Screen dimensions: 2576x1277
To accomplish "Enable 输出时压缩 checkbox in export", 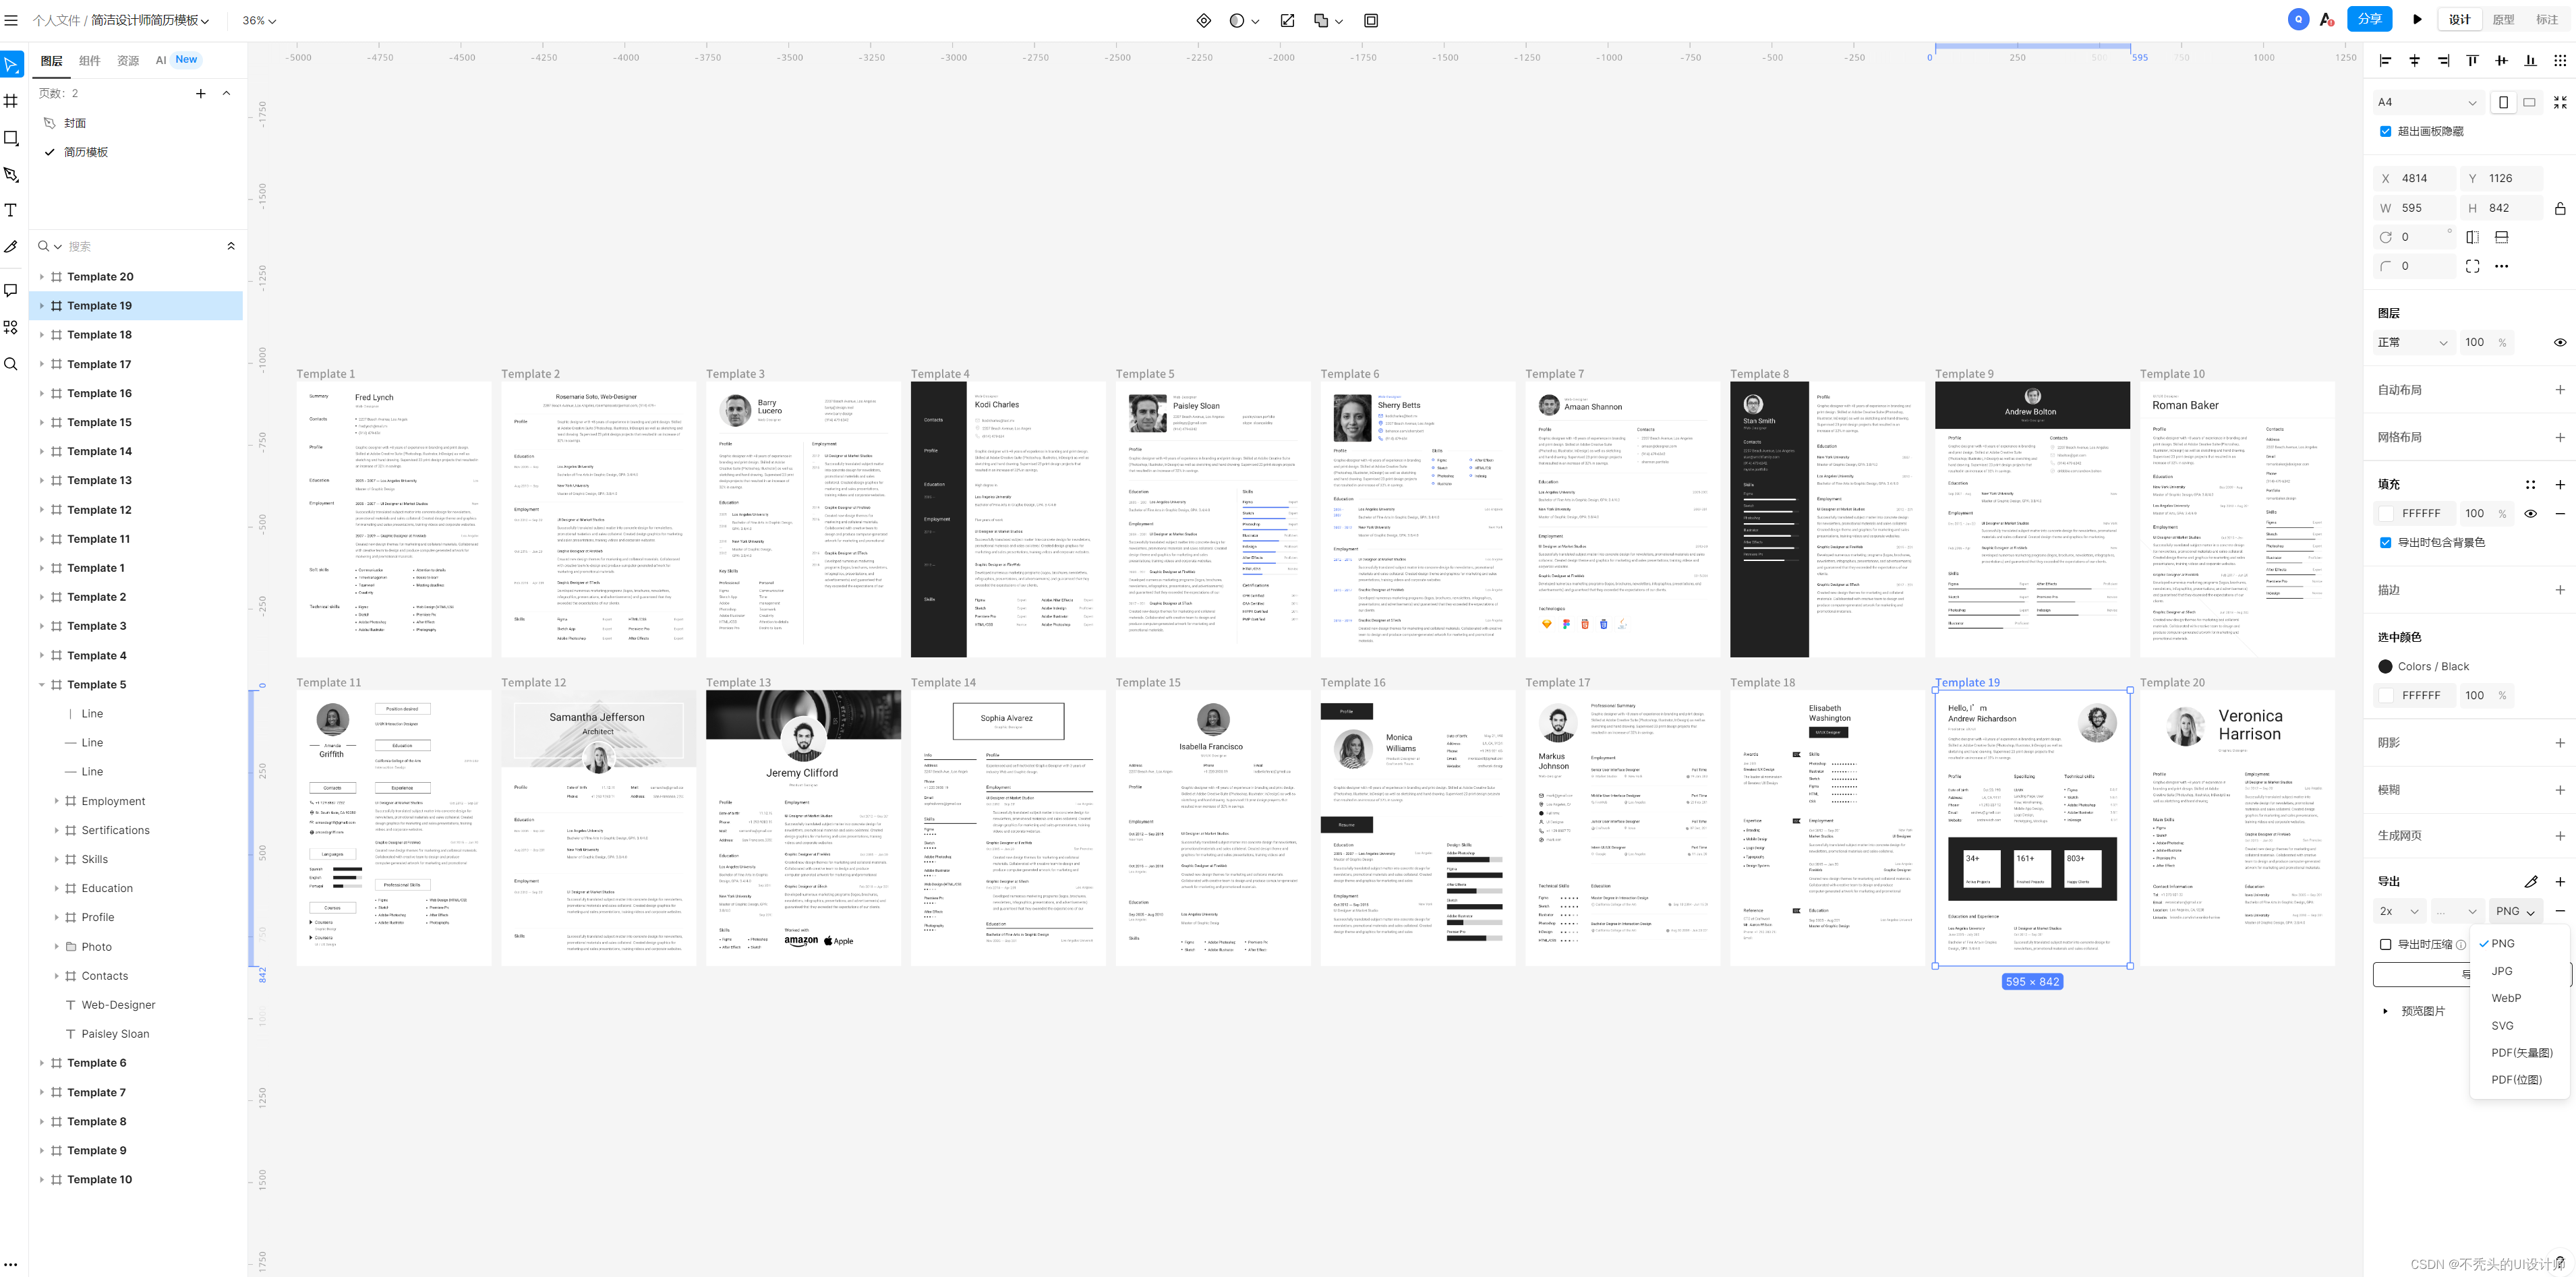I will 2385,943.
